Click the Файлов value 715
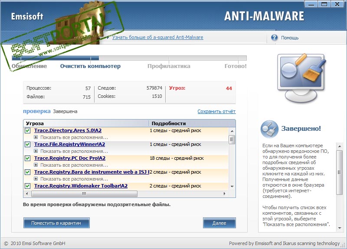This screenshot has width=347, height=249. 87,97
